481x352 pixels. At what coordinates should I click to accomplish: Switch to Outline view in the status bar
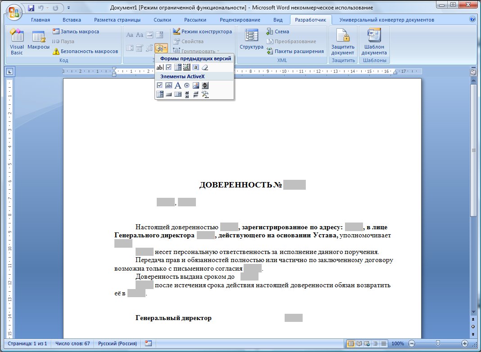375,344
